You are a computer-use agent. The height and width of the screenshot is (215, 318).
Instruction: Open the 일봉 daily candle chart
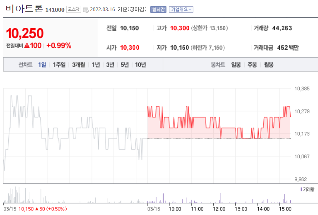point(236,65)
